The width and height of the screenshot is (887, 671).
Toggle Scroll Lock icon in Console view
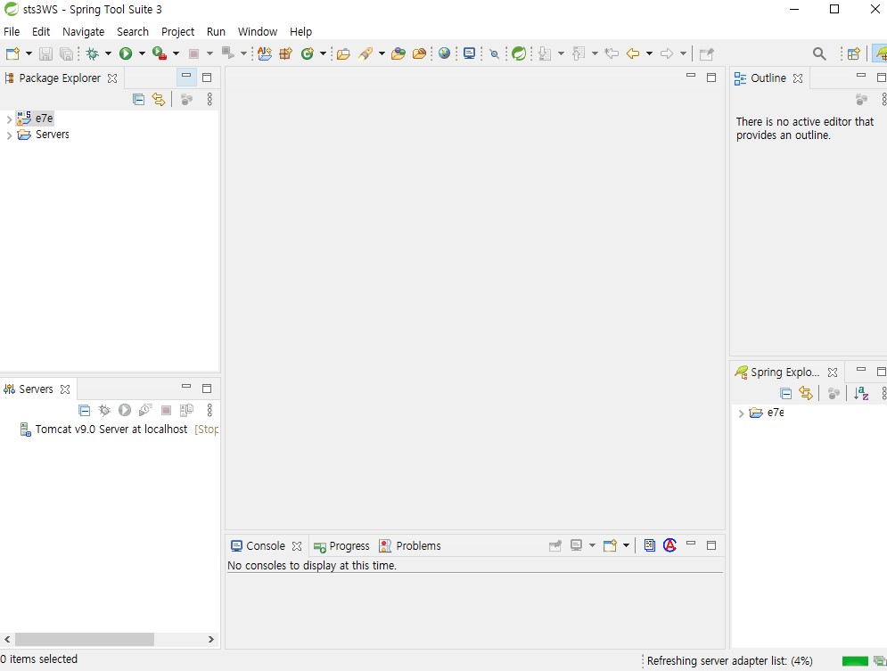[x=649, y=545]
